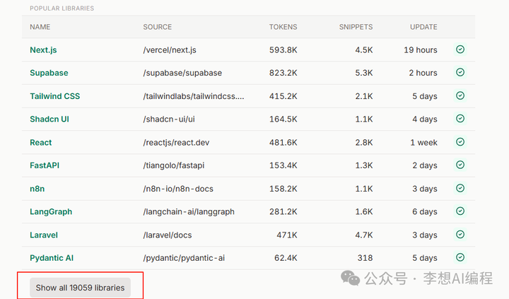This screenshot has width=509, height=299.
Task: Click the Laravel row check icon
Action: click(460, 235)
